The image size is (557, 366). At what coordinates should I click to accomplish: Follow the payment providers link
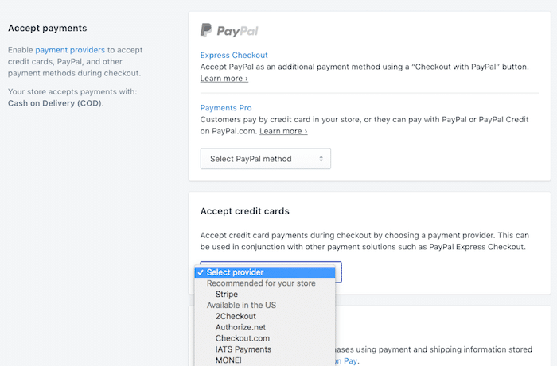(70, 50)
